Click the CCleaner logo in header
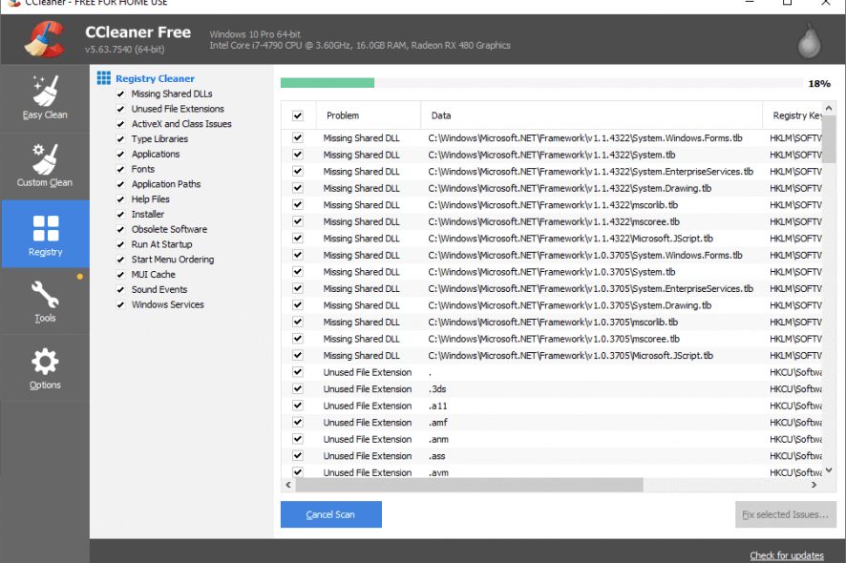The height and width of the screenshot is (563, 846). point(45,39)
